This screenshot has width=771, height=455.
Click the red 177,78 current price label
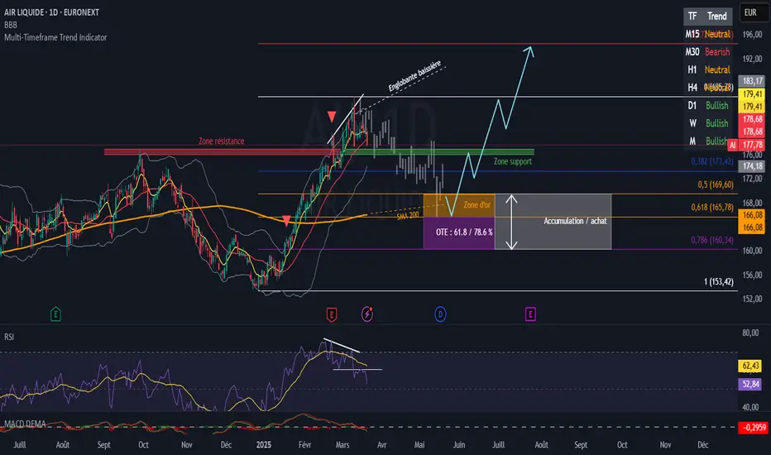pyautogui.click(x=752, y=145)
